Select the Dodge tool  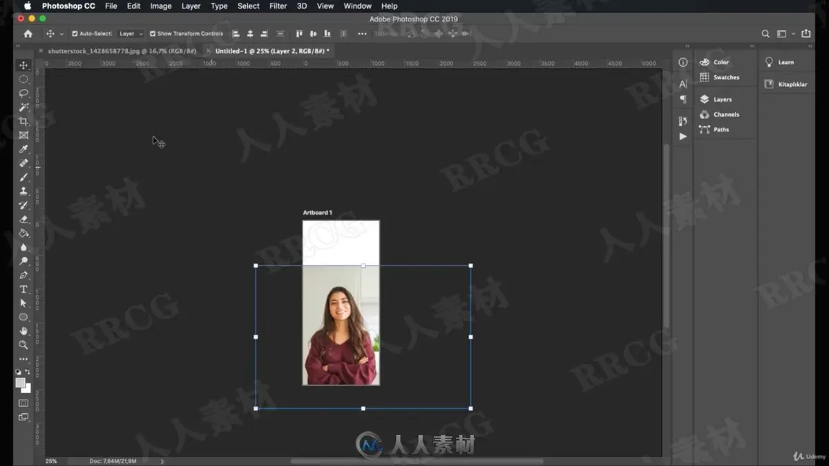(23, 261)
